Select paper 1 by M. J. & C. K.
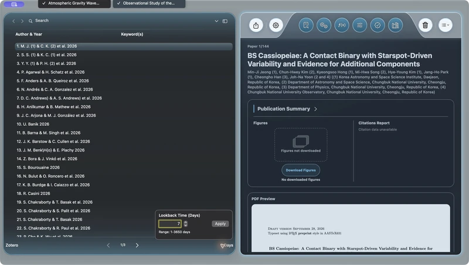The image size is (469, 265). [x=124, y=46]
